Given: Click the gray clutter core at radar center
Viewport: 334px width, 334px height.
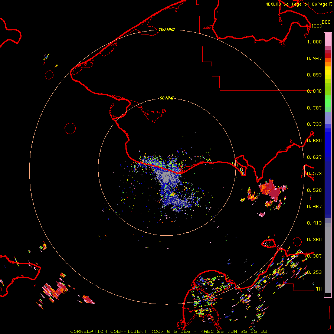Looking at the screenshot, I should 168,177.
